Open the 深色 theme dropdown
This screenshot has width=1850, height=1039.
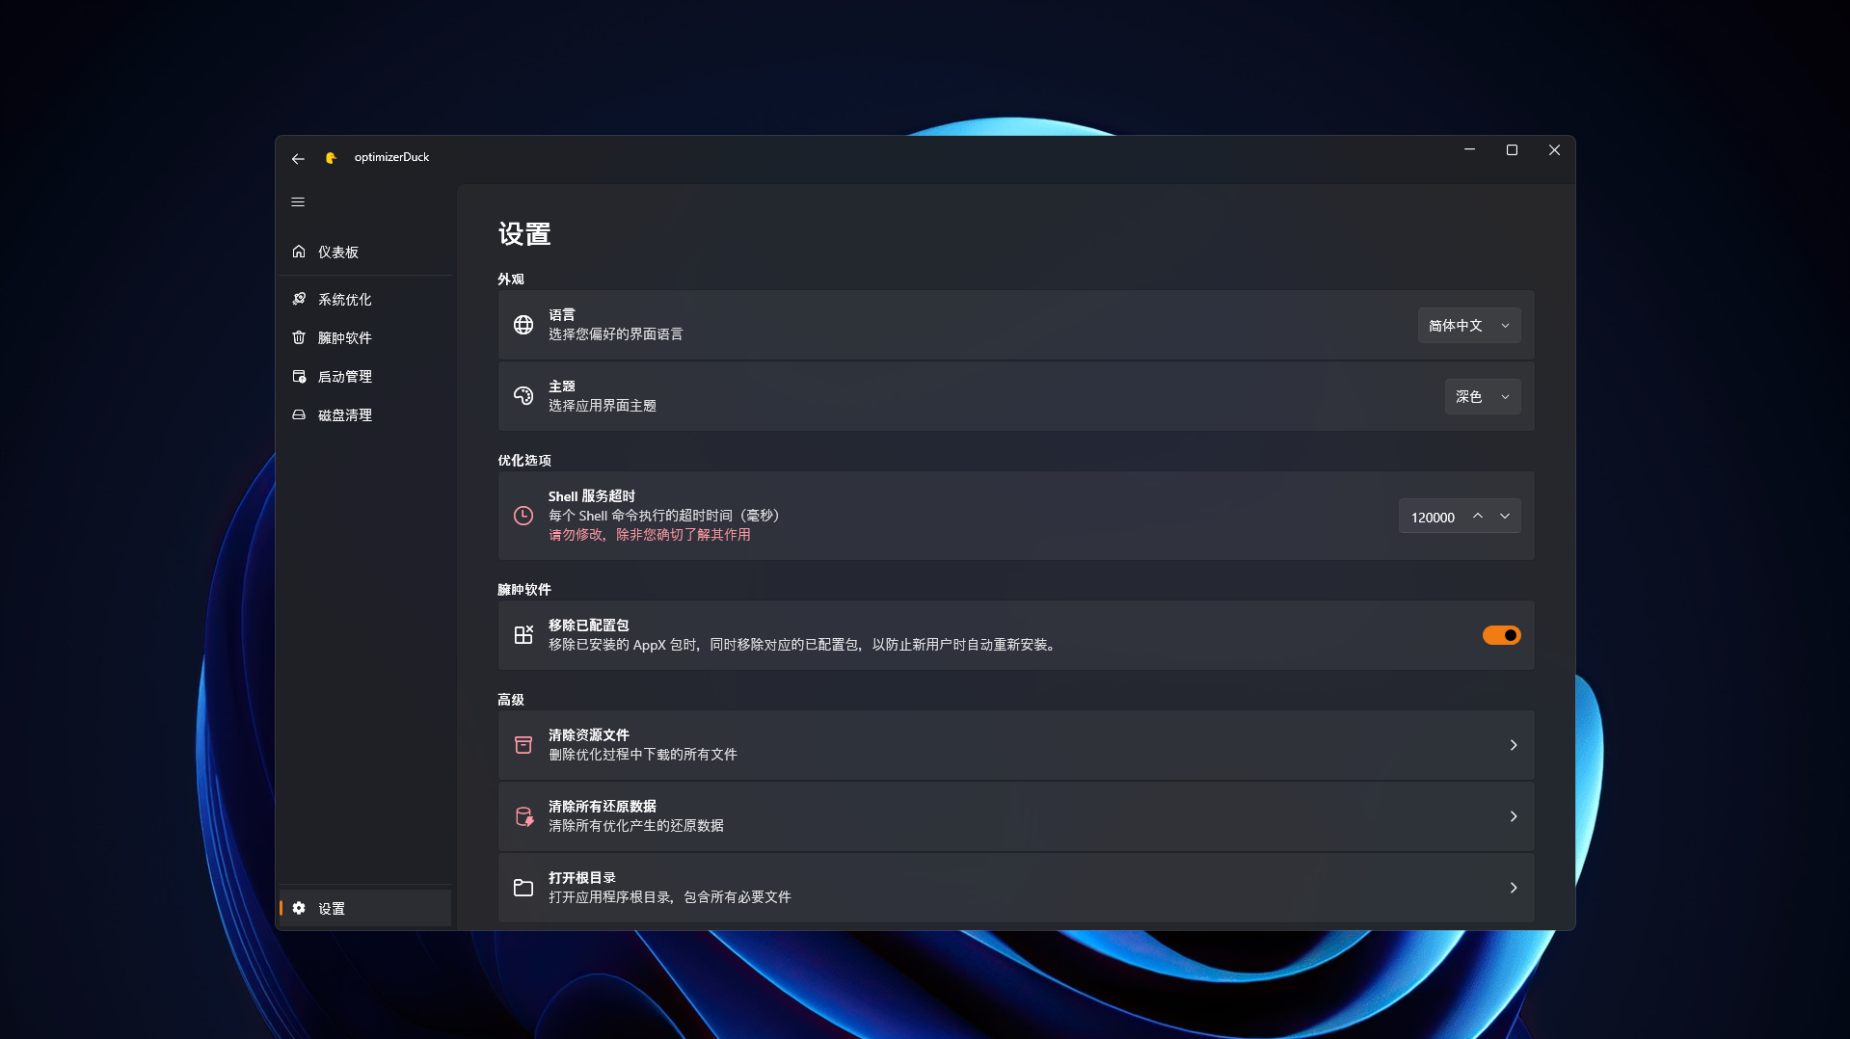1482,396
